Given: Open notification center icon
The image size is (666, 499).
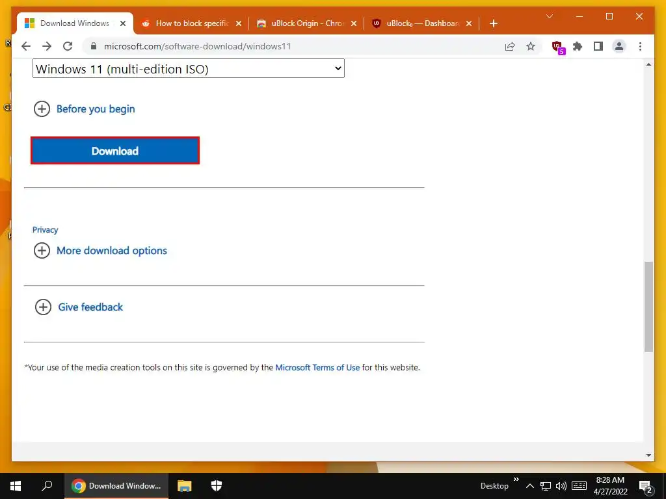Looking at the screenshot, I should (x=646, y=486).
